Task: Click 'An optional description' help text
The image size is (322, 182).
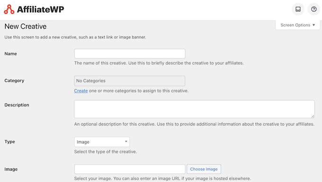Action: click(x=194, y=124)
